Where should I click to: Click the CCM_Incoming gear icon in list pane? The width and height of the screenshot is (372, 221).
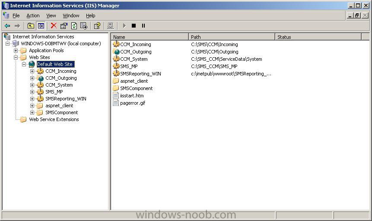[x=116, y=44]
